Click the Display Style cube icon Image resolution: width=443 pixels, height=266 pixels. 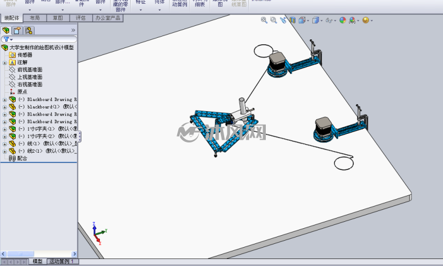point(316,21)
